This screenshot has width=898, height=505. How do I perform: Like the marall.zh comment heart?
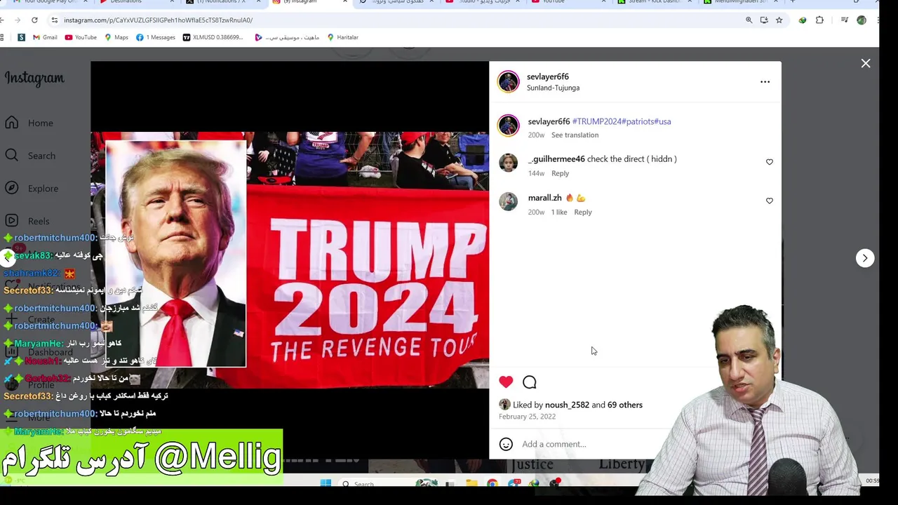770,201
